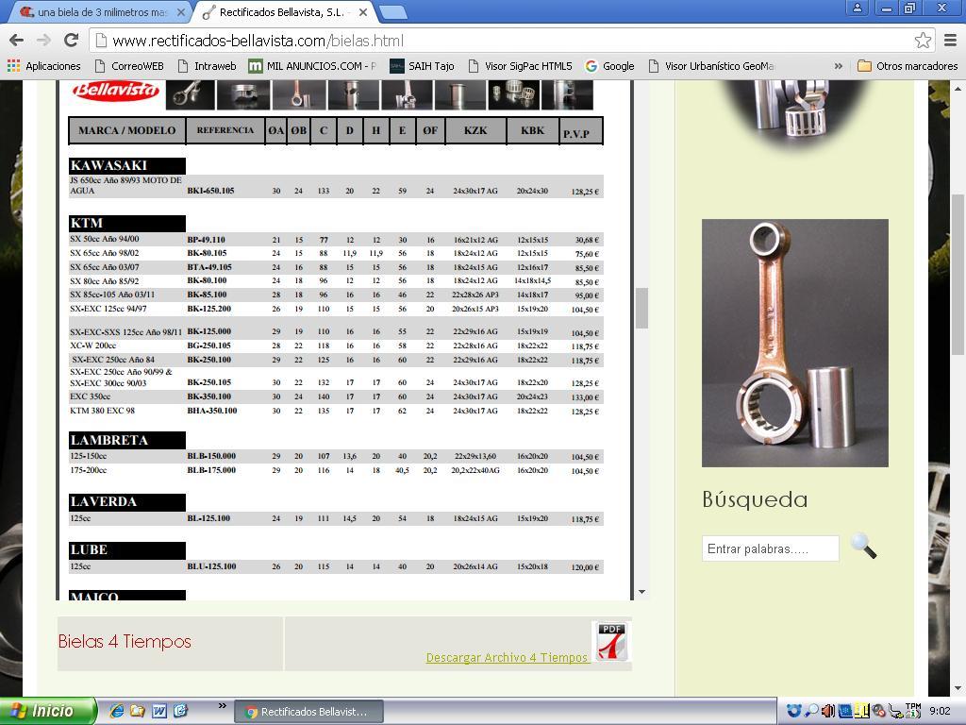Click reference BLB-175.000
This screenshot has height=725, width=966.
[x=211, y=470]
